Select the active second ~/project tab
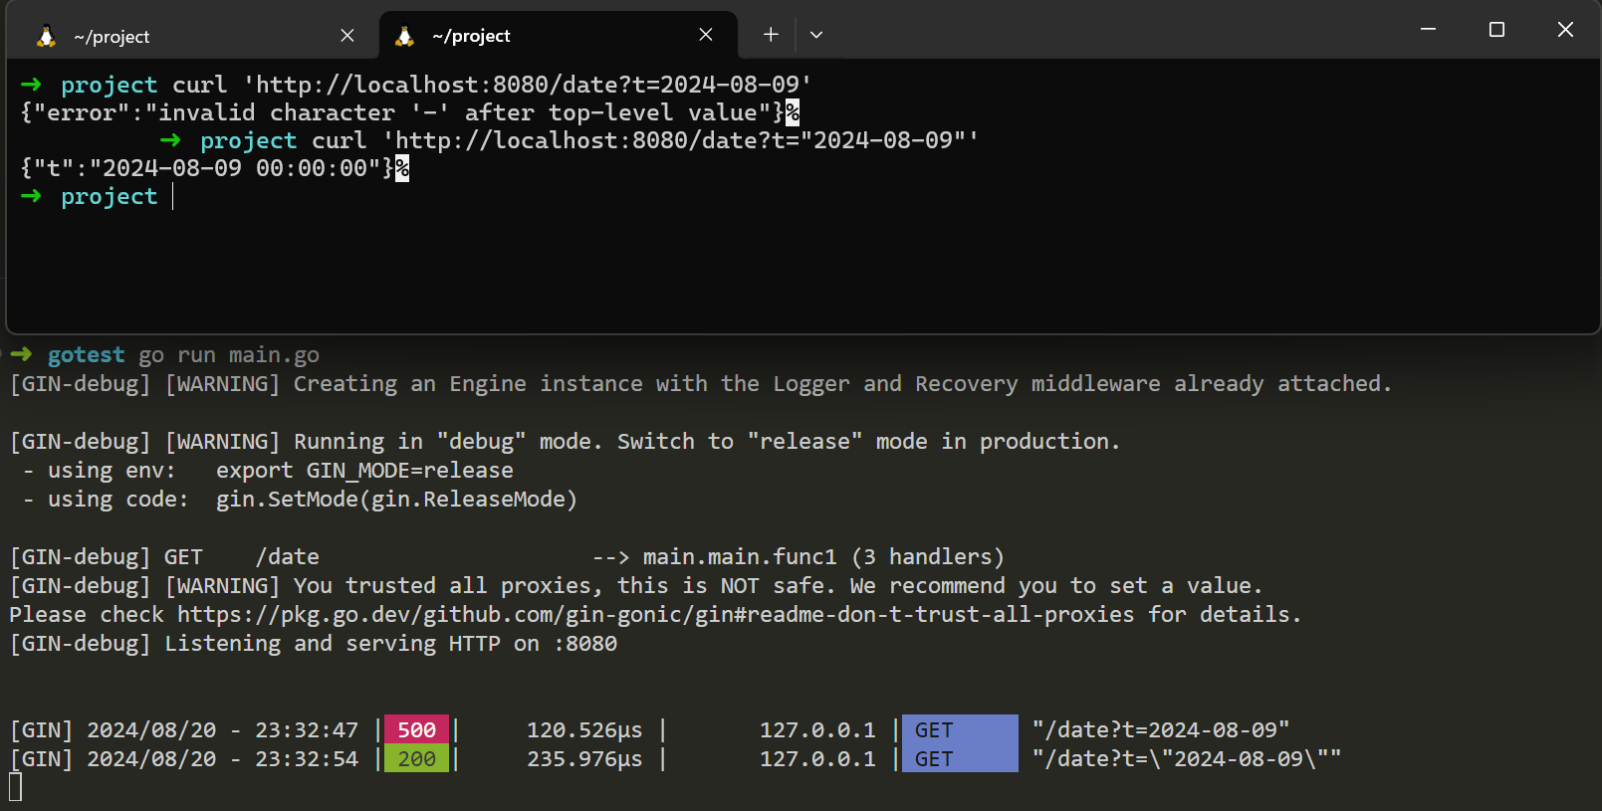 pos(559,36)
